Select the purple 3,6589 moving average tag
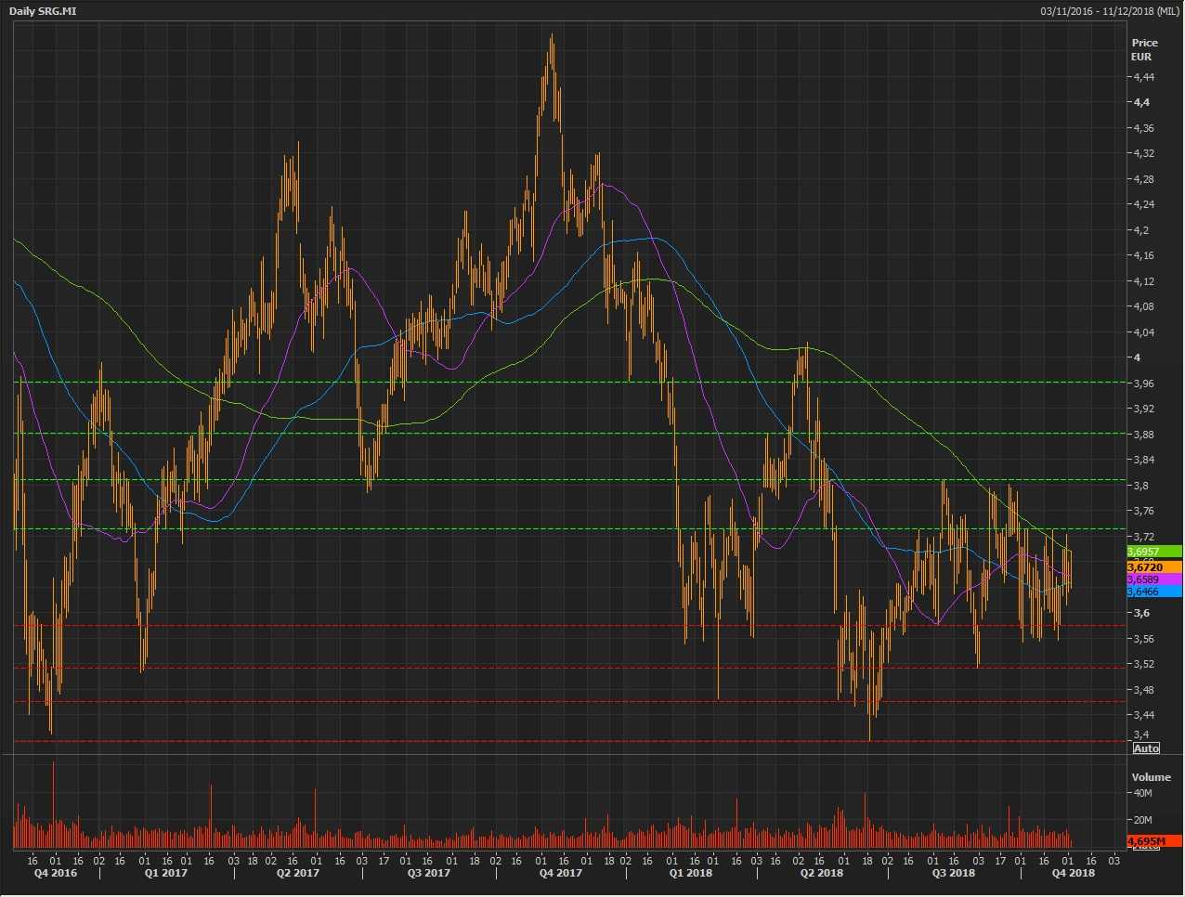 coord(1153,579)
